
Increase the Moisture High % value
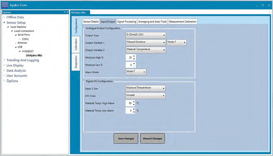coord(134,56)
